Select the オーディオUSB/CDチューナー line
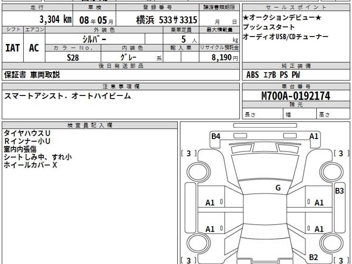352x264 pixels. coord(285,37)
